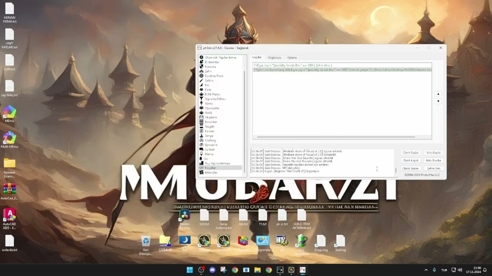Click the 'Kuşan: [Beginner Thief Outfit (F)]' log line
Image resolution: width=492 pixels, height=276 pixels.
pos(285,171)
